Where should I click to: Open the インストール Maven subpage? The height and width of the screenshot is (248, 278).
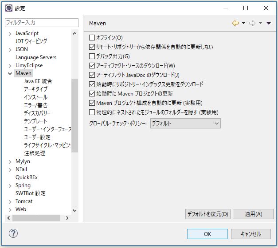[x=35, y=97]
